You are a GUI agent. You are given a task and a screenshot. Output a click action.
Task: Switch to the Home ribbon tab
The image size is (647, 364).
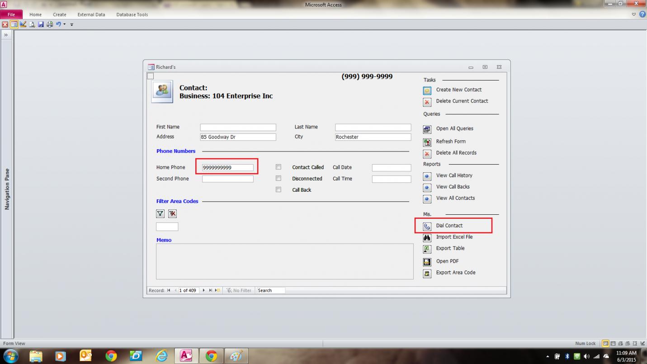[x=36, y=14]
